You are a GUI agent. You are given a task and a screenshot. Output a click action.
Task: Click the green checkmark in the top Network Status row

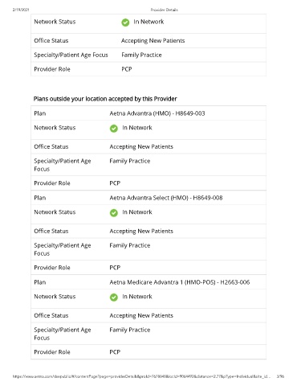(125, 23)
